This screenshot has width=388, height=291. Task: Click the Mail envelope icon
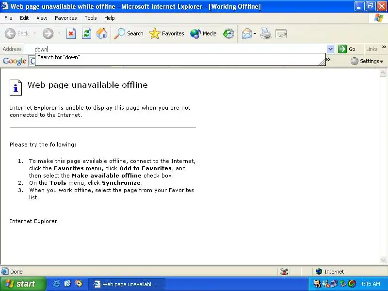coord(247,33)
